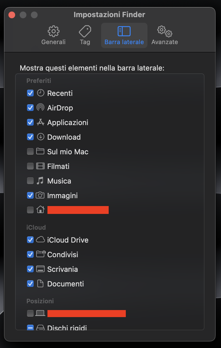Switch to the Avanzate tab
The width and height of the screenshot is (221, 348).
165,35
